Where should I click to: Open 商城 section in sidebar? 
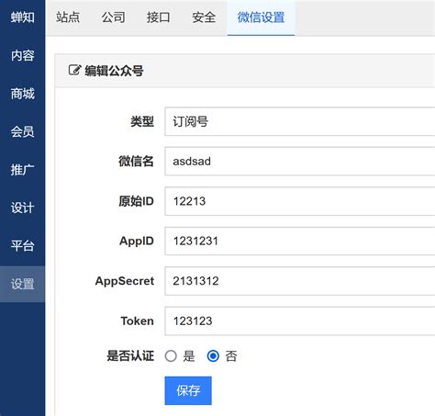pos(23,94)
